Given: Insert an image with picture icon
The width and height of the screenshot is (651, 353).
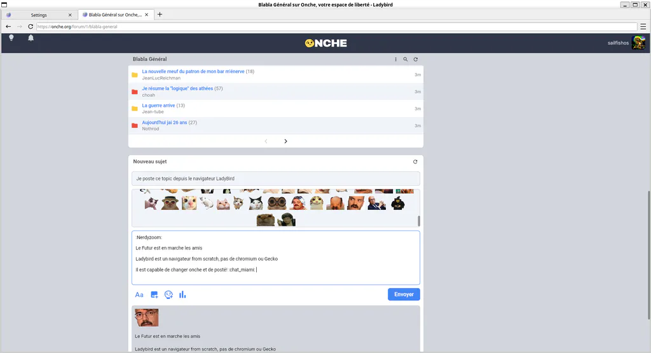Looking at the screenshot, I should click(154, 295).
